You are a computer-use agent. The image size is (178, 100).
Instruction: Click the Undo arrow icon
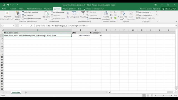pyautogui.click(x=8, y=5)
